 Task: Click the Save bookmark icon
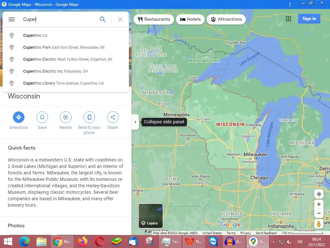coord(42,117)
